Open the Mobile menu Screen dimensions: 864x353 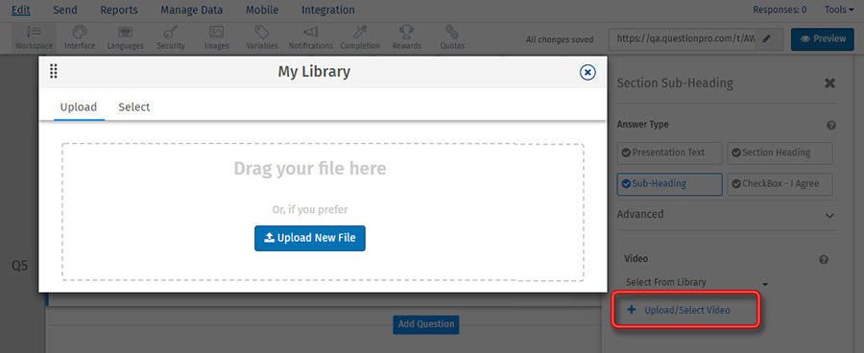point(262,10)
